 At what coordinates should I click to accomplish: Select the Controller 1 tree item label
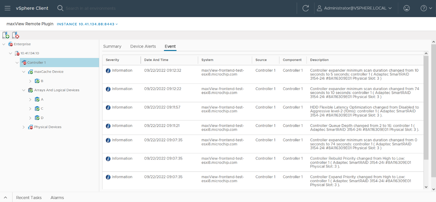(36, 62)
